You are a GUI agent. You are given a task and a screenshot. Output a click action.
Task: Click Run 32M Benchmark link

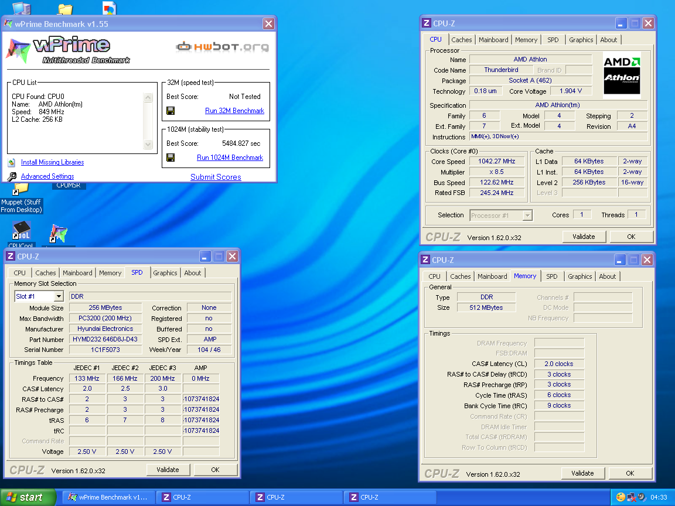[234, 111]
